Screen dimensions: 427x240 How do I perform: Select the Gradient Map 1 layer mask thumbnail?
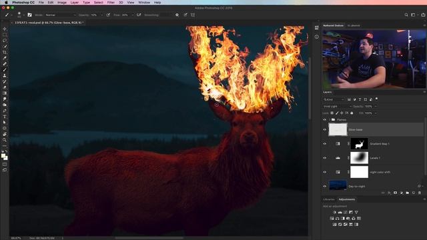(359, 144)
